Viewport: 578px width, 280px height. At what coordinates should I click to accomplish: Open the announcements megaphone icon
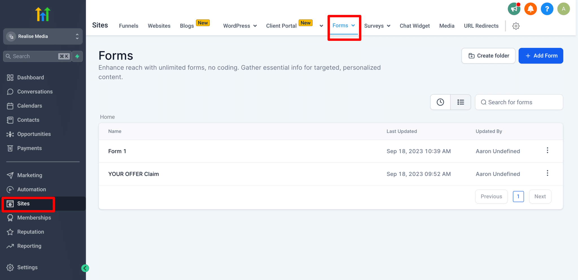tap(514, 9)
